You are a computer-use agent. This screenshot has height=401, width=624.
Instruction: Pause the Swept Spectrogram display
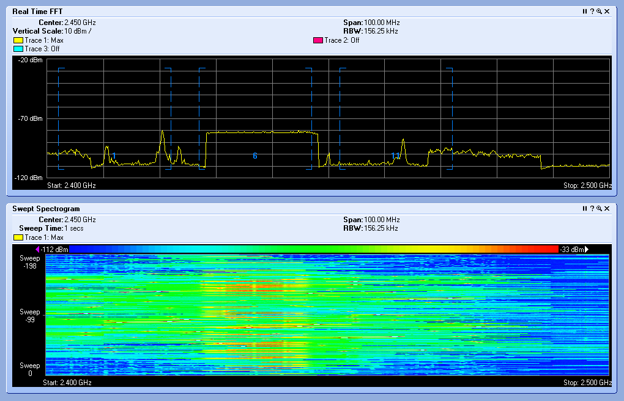(585, 209)
